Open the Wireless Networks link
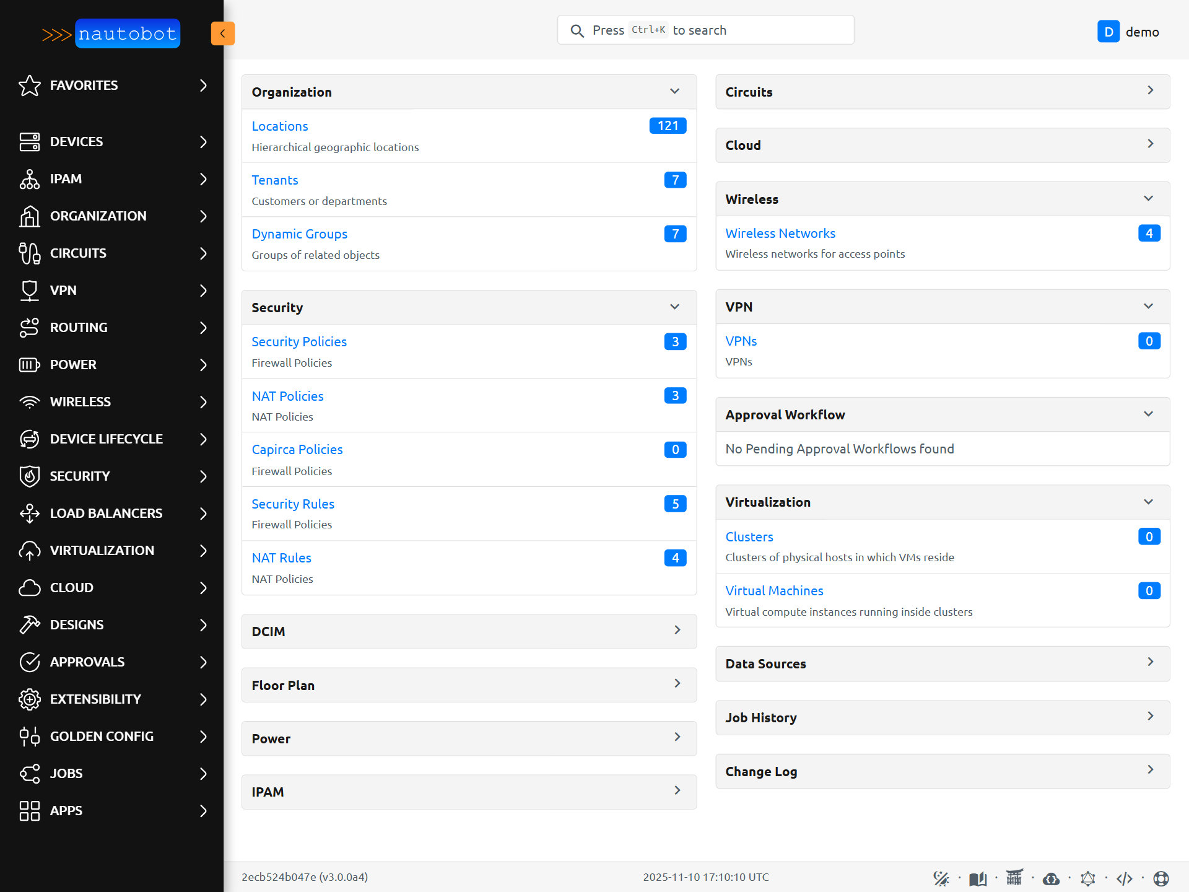 pyautogui.click(x=780, y=234)
